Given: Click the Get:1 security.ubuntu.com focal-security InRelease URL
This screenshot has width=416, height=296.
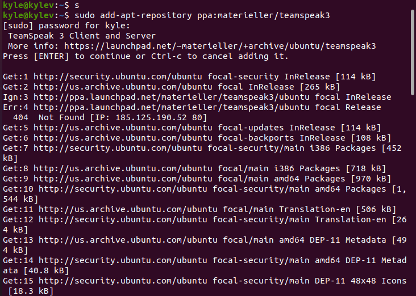Looking at the screenshot, I should [x=118, y=77].
